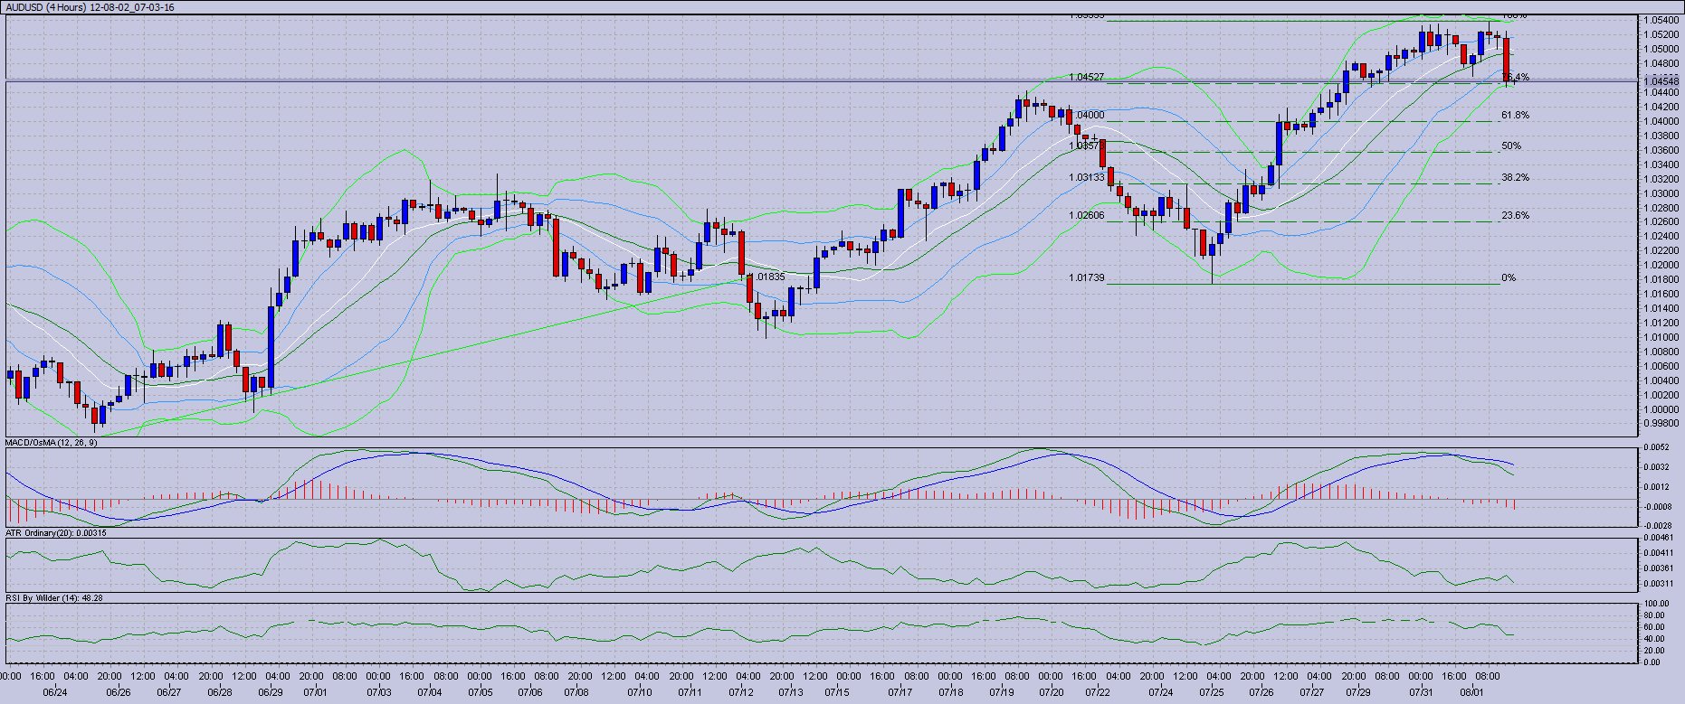This screenshot has height=704, width=1685.
Task: Select the 23.6% Fibonacci level label
Action: (1515, 216)
